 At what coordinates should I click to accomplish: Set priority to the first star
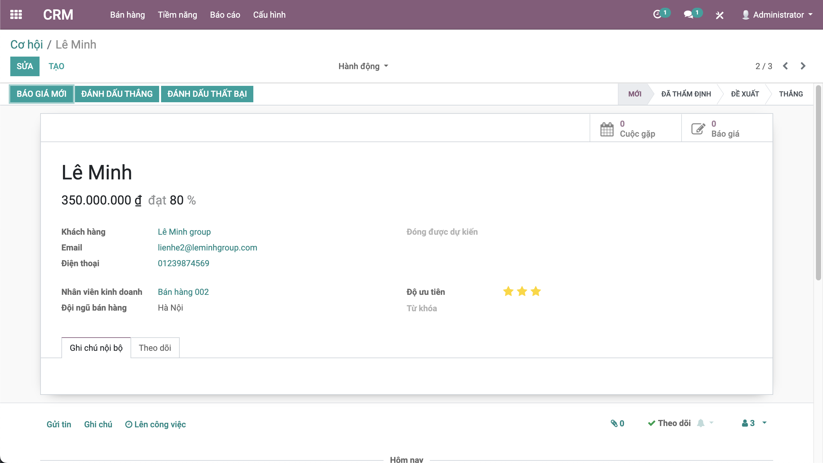(508, 291)
